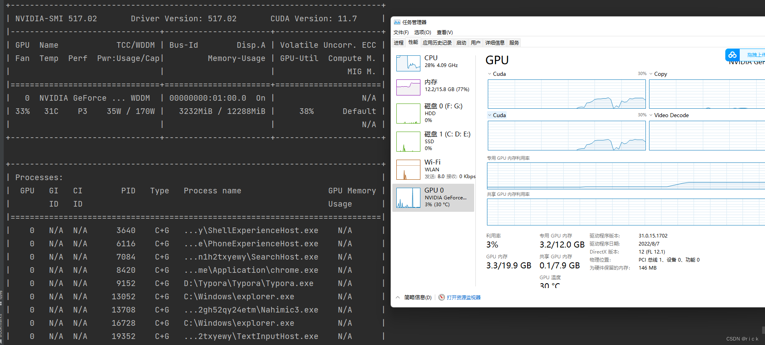Screen dimensions: 765x345
Task: Switch to the 用户 tab
Action: (x=476, y=43)
